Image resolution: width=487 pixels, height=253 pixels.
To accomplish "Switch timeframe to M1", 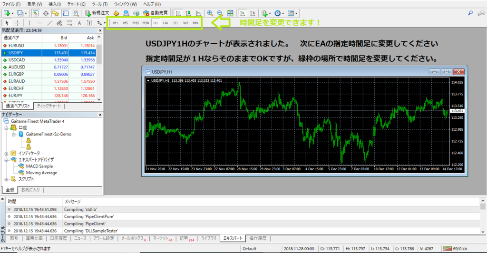I will pos(116,23).
